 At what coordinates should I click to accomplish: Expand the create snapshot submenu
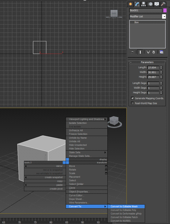point(26,177)
